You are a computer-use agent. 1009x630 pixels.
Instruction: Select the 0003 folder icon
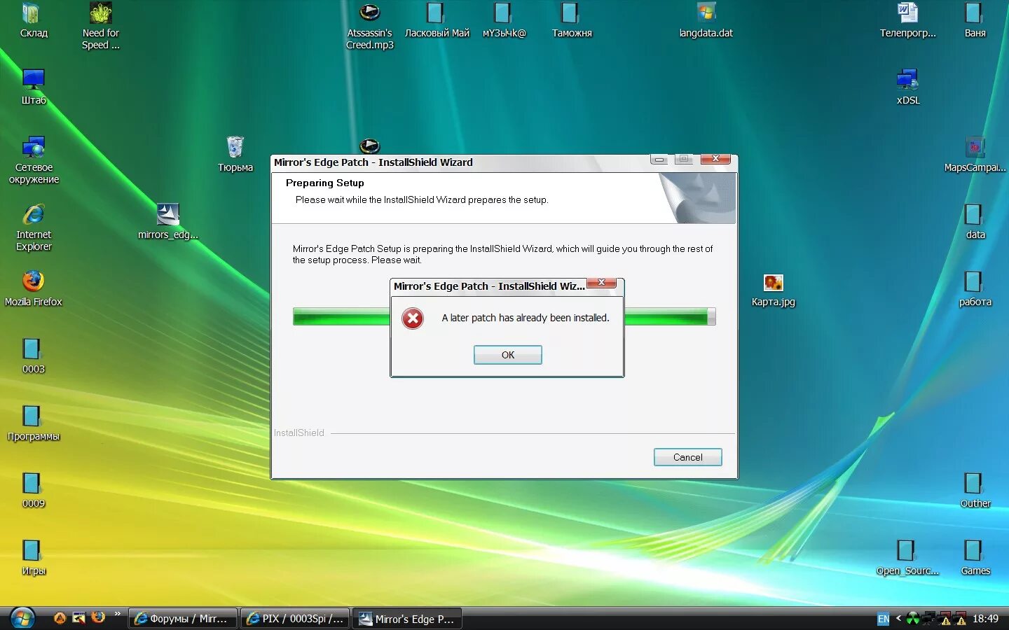(33, 356)
